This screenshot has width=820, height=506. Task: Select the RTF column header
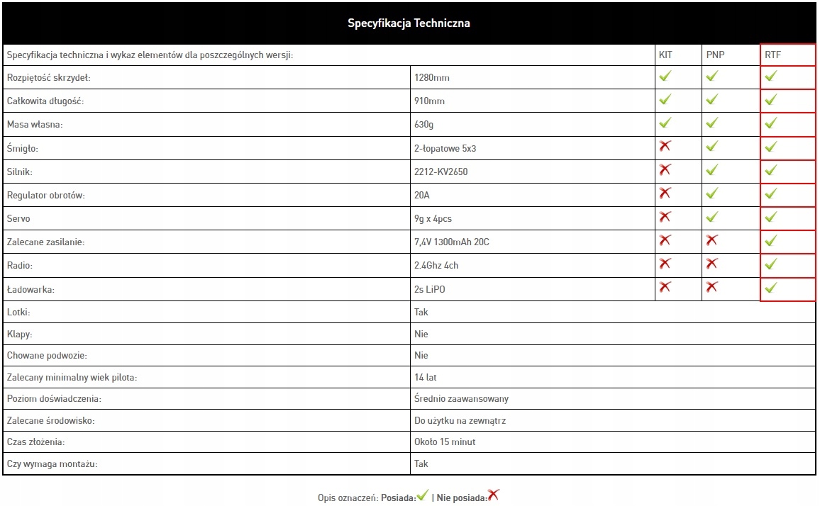(x=772, y=55)
